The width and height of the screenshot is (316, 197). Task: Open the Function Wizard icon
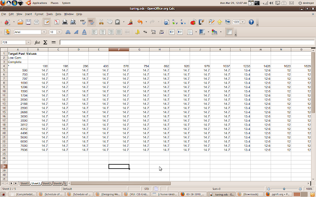37,42
